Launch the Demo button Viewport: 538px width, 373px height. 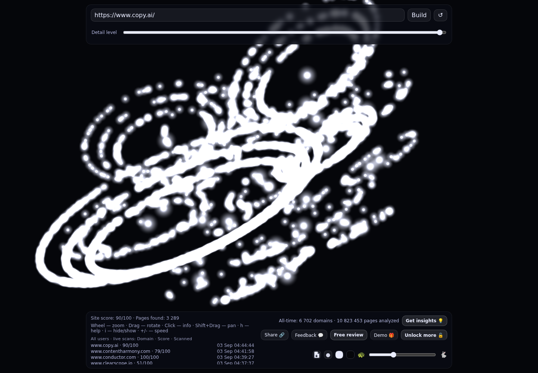(x=384, y=335)
